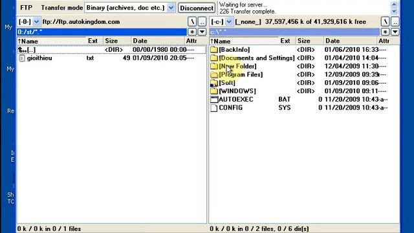Select the Soft folder icon

pyautogui.click(x=214, y=83)
